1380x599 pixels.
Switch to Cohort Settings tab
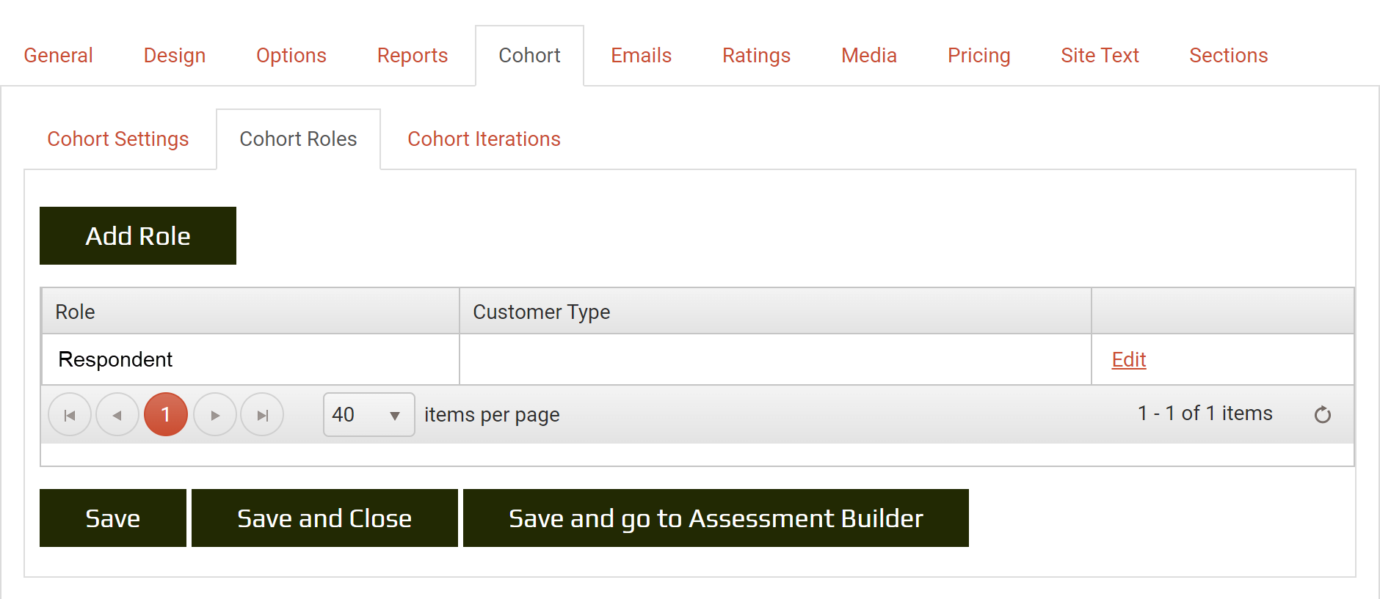coord(118,139)
